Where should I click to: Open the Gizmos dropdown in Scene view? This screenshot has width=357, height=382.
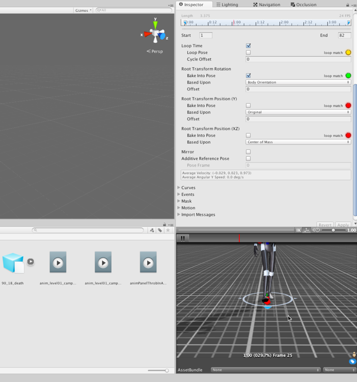[x=83, y=10]
